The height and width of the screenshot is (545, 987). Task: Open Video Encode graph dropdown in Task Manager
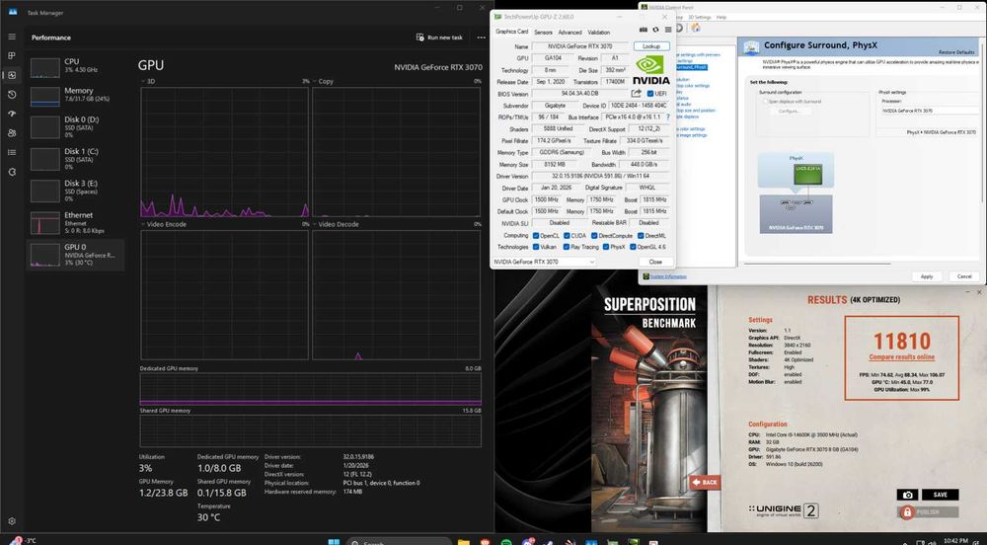coord(164,224)
